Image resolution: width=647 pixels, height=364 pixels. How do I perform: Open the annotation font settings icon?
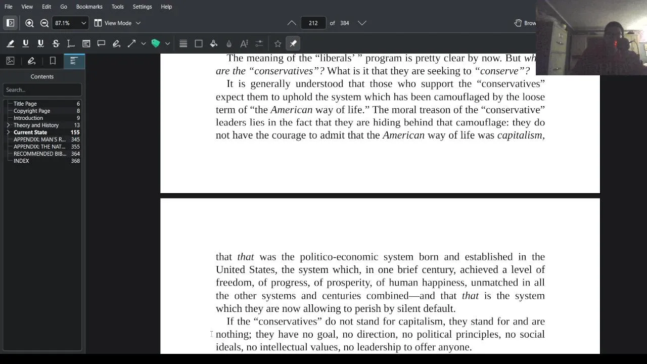[x=244, y=43]
